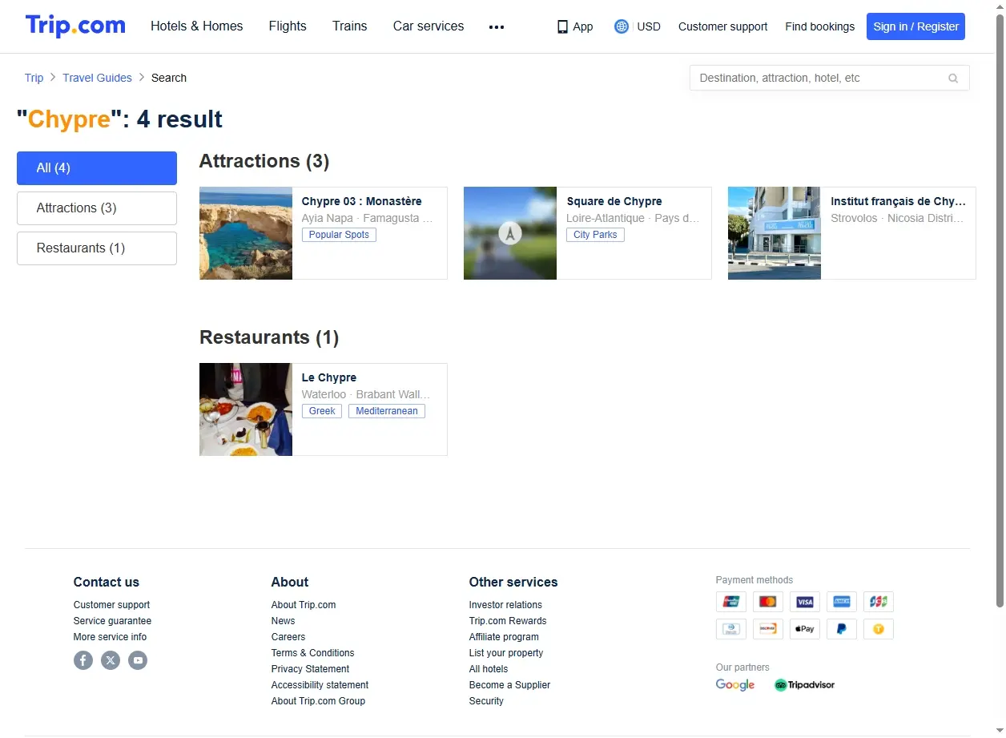Open Investor relations link

tap(505, 605)
